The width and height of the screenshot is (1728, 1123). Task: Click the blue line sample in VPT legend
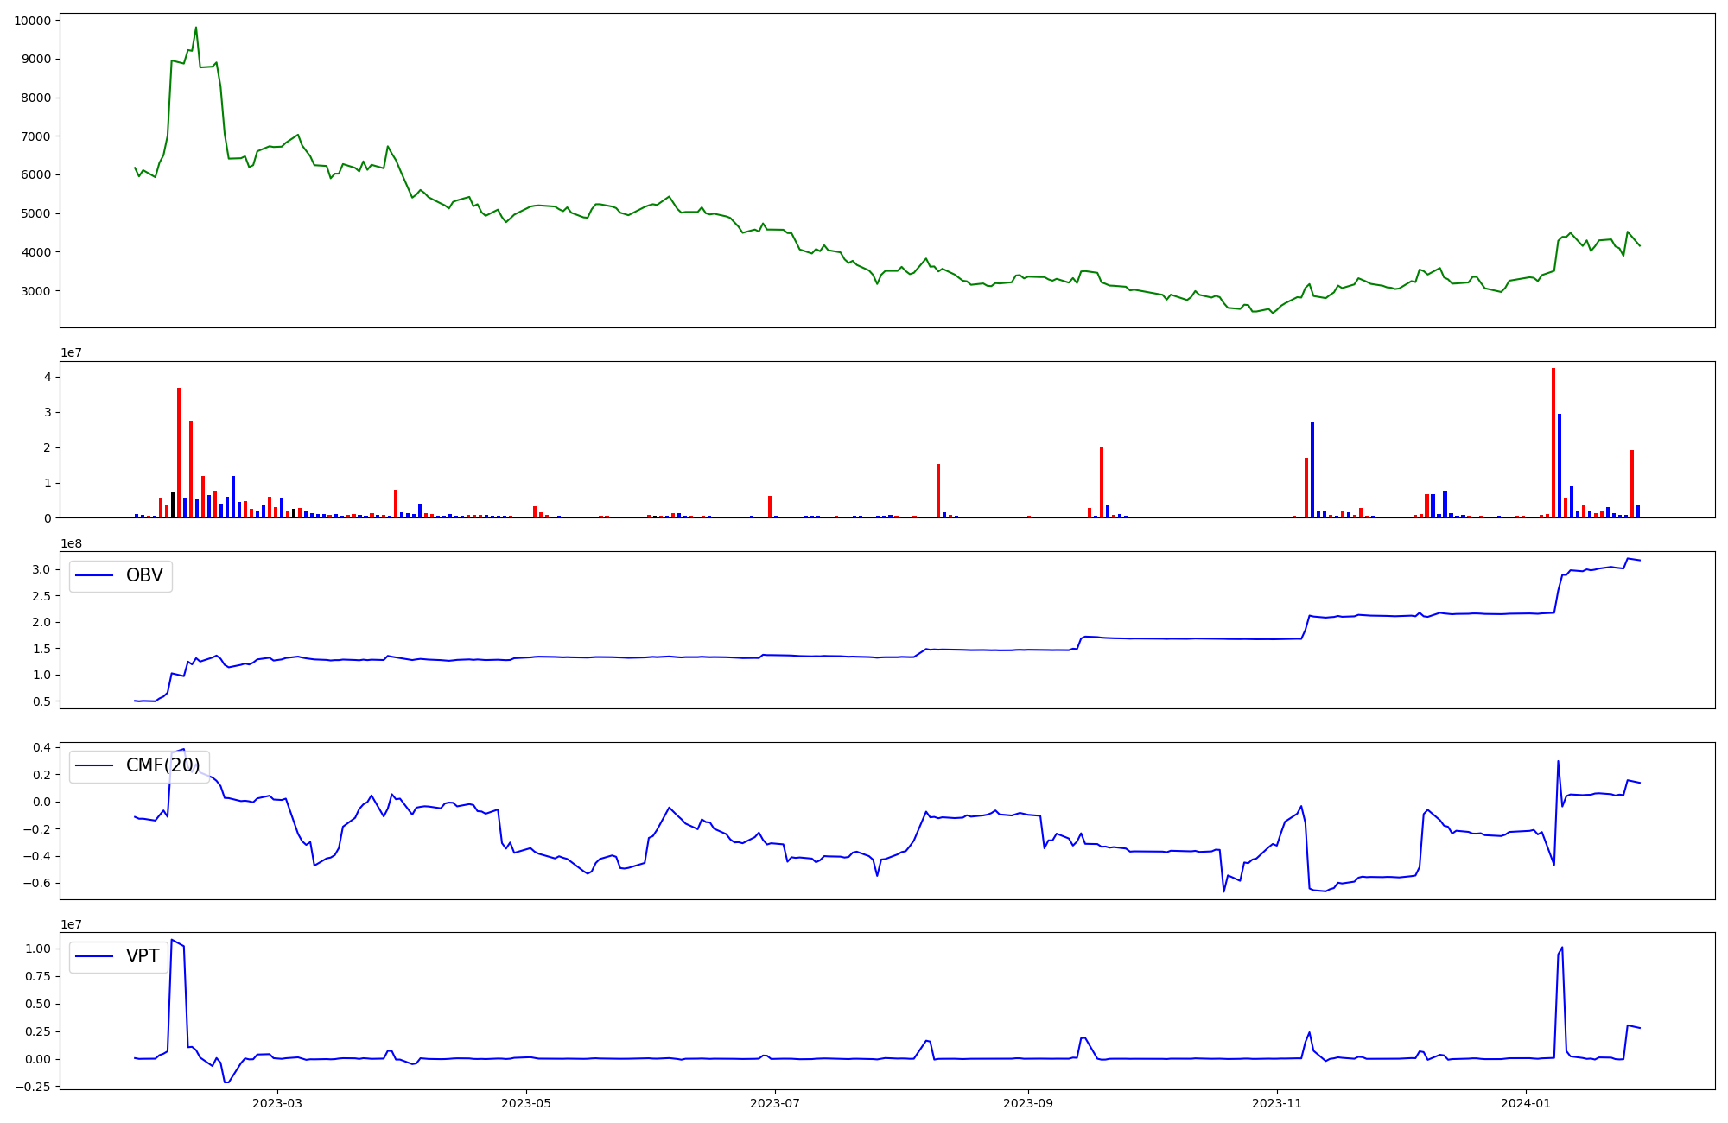95,956
